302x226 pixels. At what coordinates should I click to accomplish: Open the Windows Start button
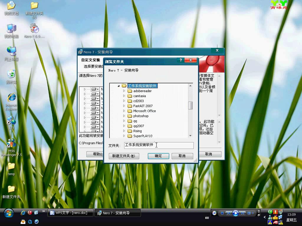click(9, 213)
